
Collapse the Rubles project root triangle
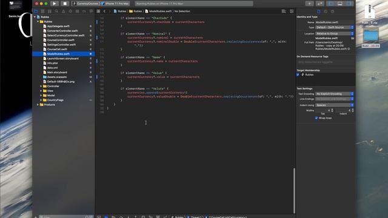click(35, 17)
